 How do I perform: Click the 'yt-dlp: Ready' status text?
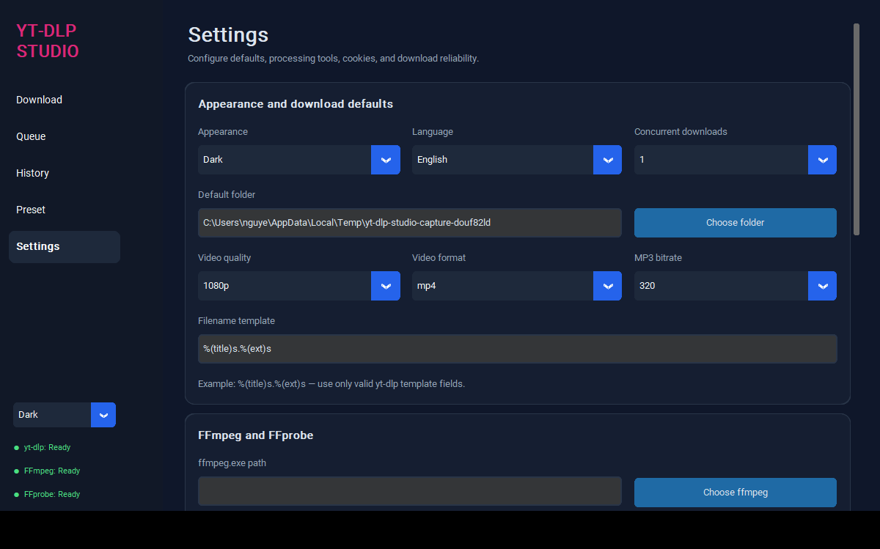click(47, 447)
